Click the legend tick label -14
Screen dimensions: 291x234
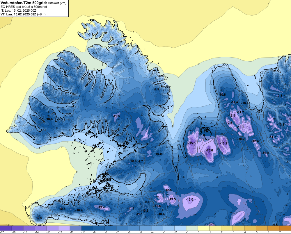coord(37,232)
